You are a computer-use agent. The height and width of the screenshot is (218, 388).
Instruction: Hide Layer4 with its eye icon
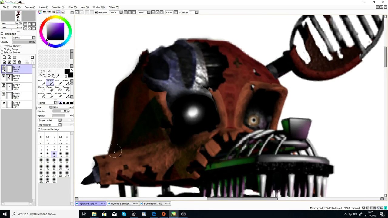[4, 77]
